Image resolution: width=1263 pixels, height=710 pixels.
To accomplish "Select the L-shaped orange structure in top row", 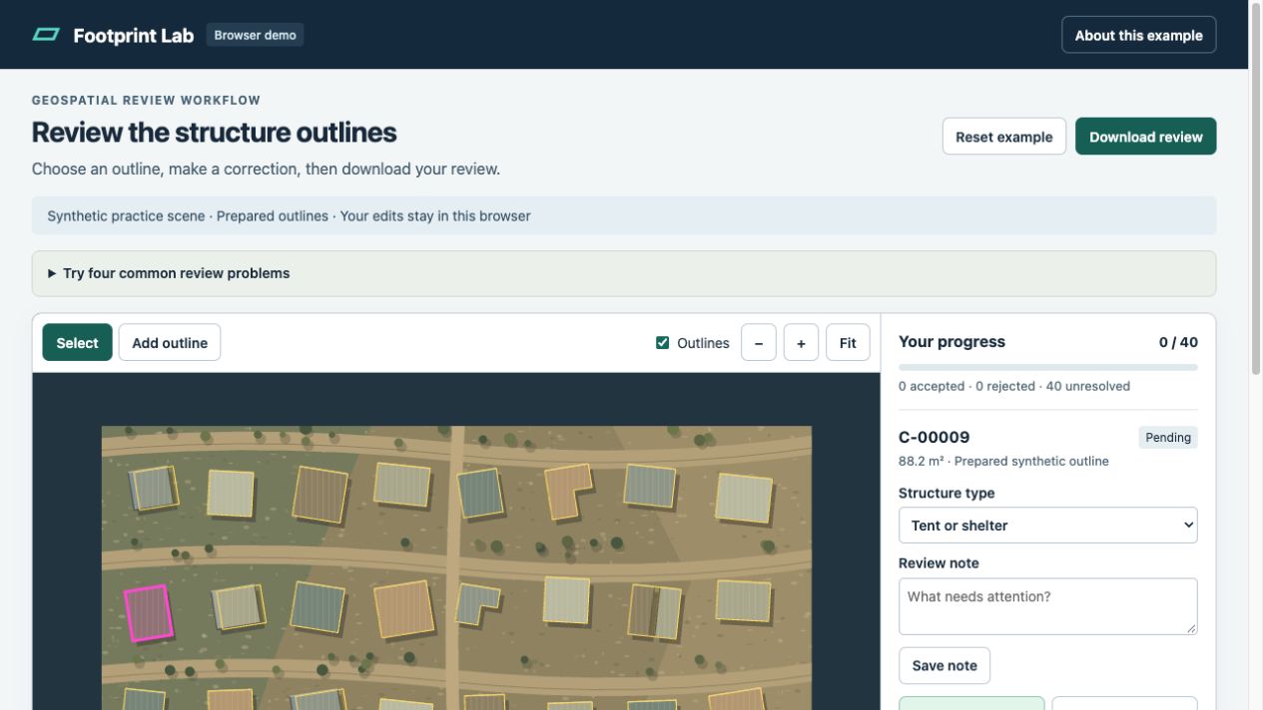I will [x=568, y=492].
